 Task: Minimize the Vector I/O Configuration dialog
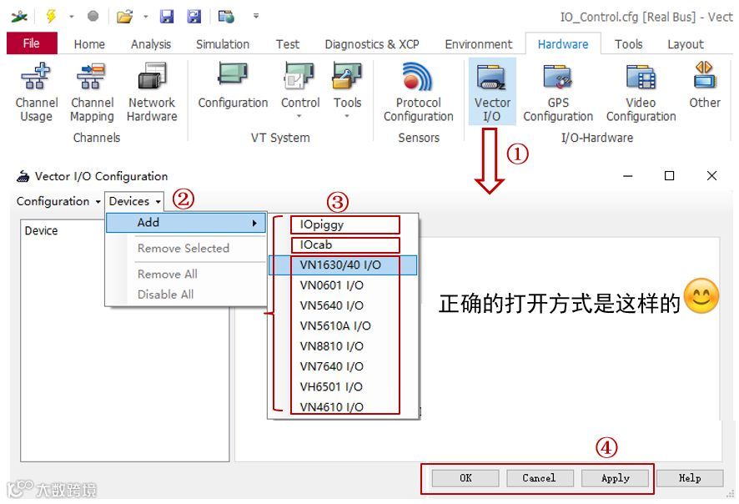coord(627,176)
